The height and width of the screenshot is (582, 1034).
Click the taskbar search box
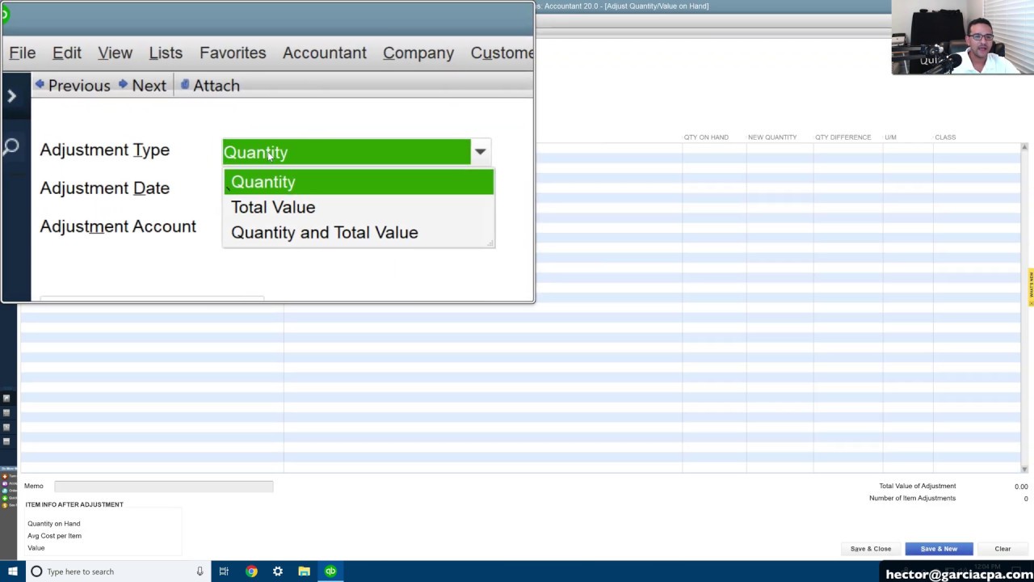click(119, 571)
